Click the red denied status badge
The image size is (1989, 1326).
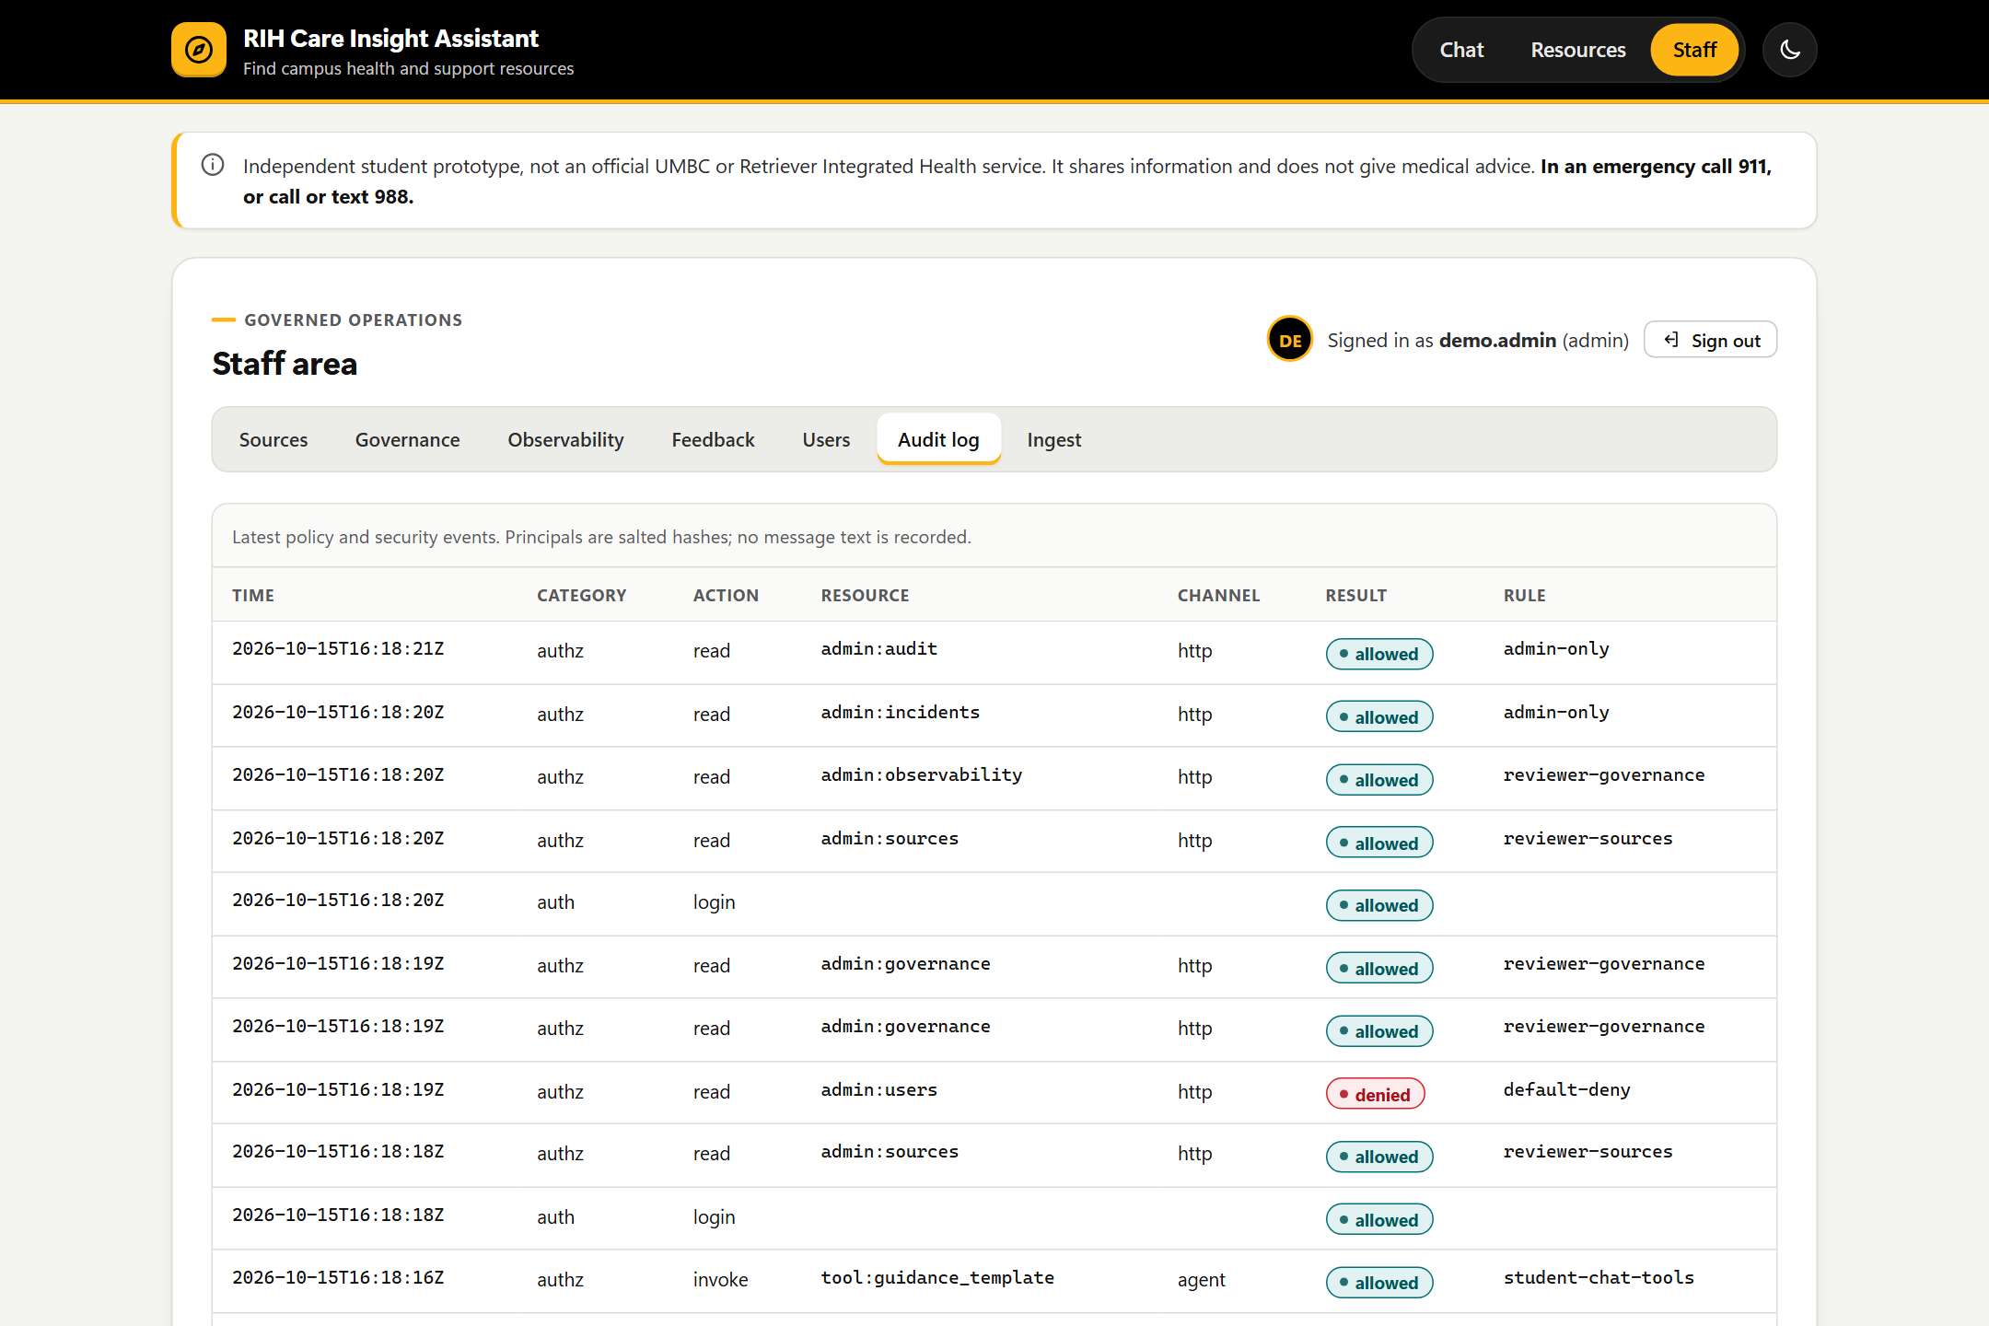tap(1375, 1094)
